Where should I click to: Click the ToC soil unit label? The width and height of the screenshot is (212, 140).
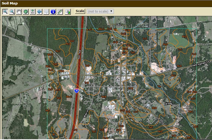(x=189, y=92)
